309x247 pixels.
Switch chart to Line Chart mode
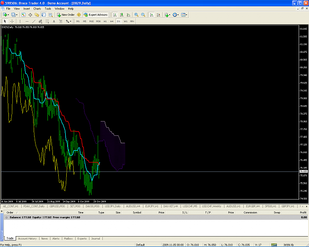(129, 15)
